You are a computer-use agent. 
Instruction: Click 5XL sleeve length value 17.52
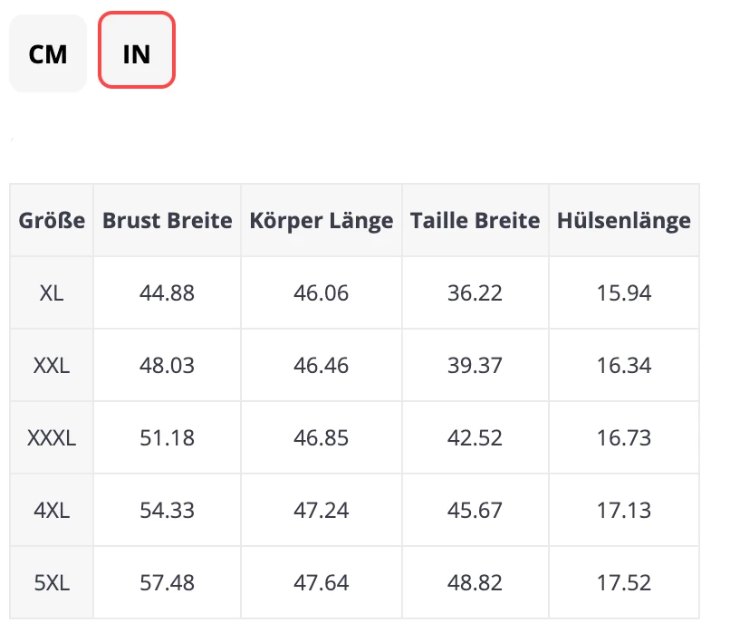(624, 582)
